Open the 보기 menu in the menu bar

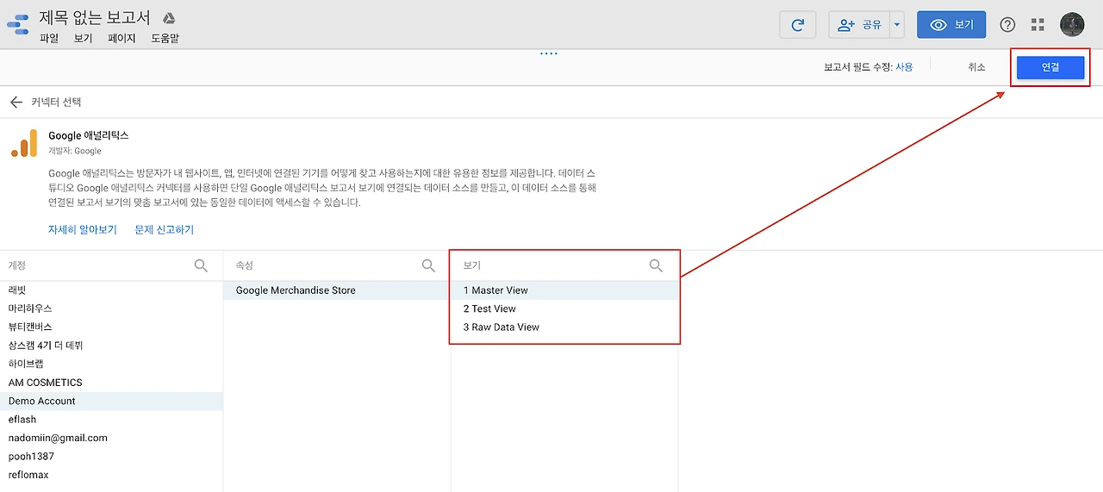[x=83, y=39]
